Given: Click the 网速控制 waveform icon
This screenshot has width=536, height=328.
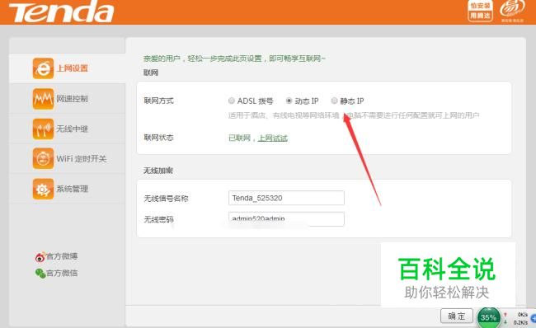Looking at the screenshot, I should click(x=43, y=99).
